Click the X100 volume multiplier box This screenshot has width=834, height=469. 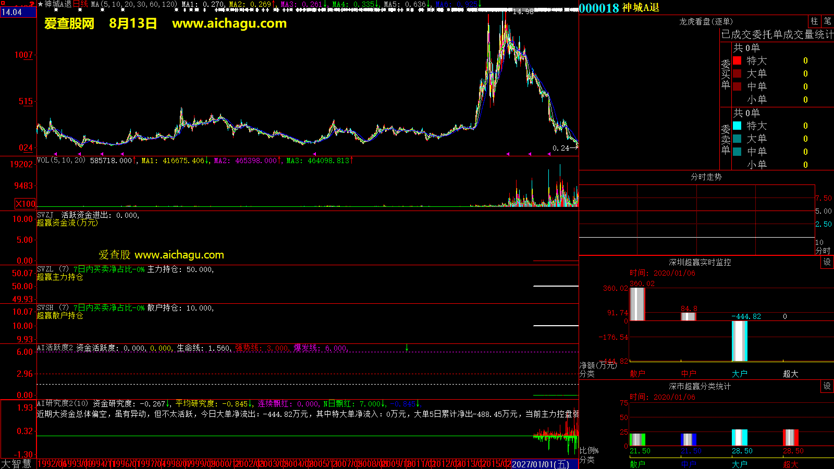pos(25,204)
